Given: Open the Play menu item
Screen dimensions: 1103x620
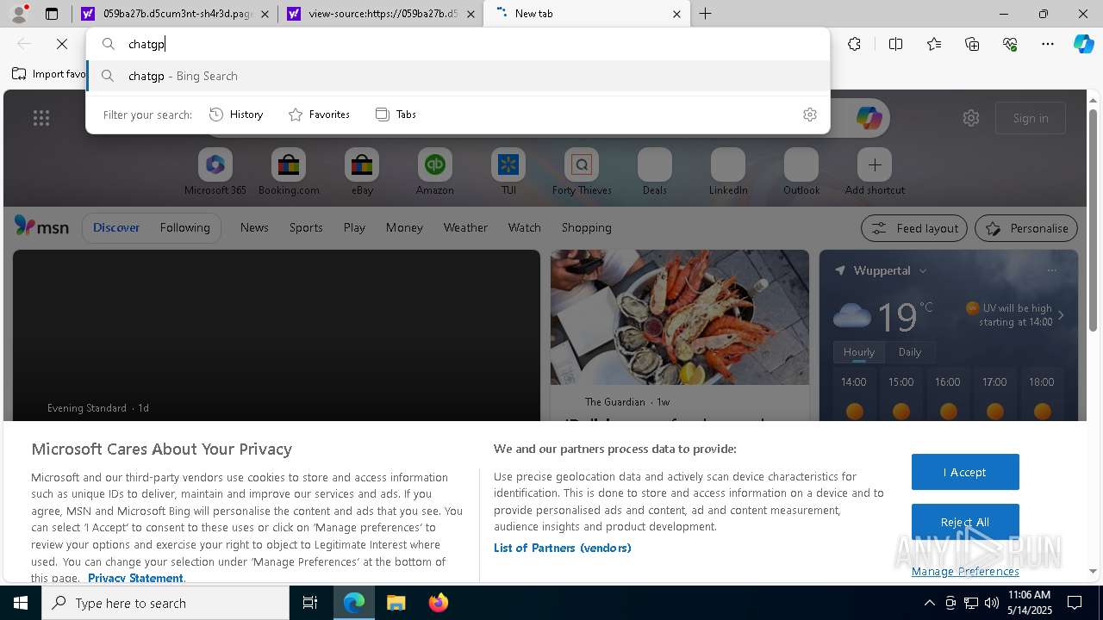Looking at the screenshot, I should [x=354, y=227].
